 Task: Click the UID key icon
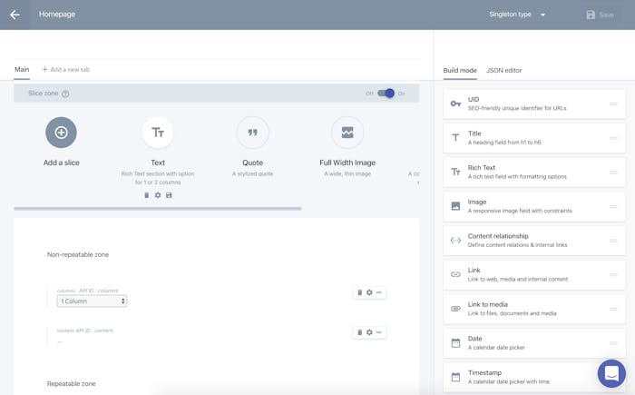click(455, 104)
